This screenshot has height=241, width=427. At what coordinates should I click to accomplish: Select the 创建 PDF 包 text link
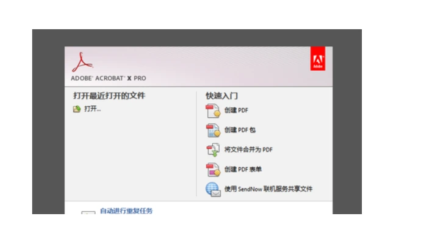pos(240,130)
